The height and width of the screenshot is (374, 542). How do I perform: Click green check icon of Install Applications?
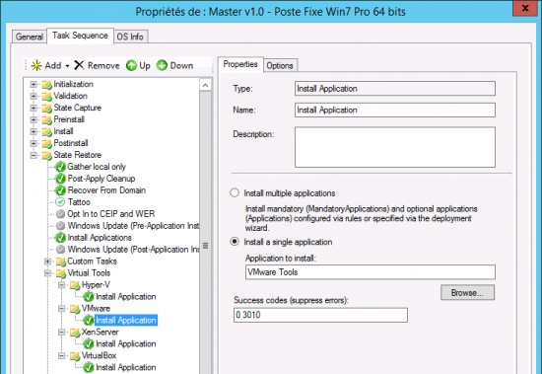60,238
